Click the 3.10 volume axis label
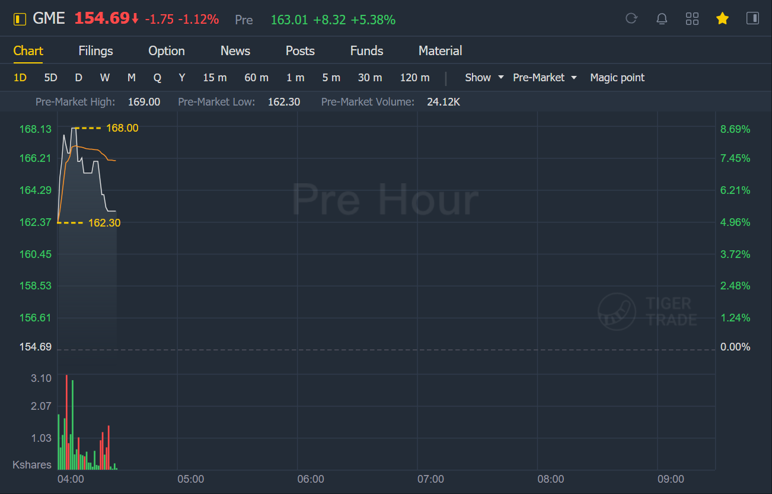 [x=41, y=378]
